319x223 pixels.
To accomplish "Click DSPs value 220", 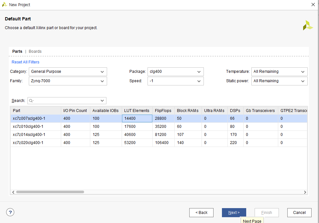I will coord(236,143).
